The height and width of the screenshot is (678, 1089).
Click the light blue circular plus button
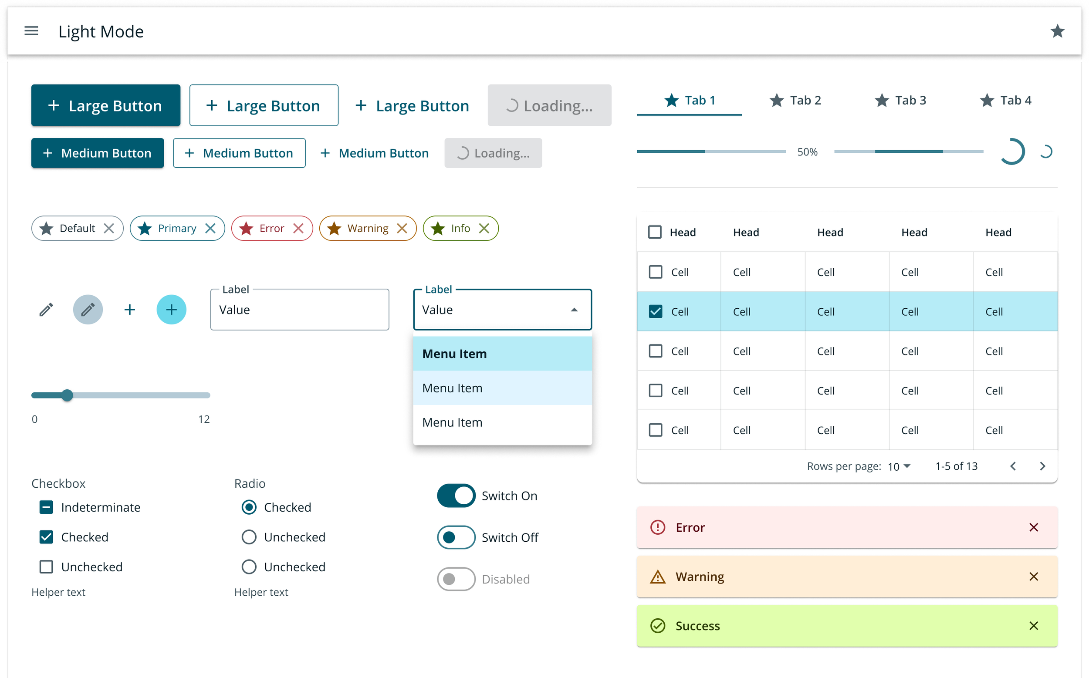171,310
